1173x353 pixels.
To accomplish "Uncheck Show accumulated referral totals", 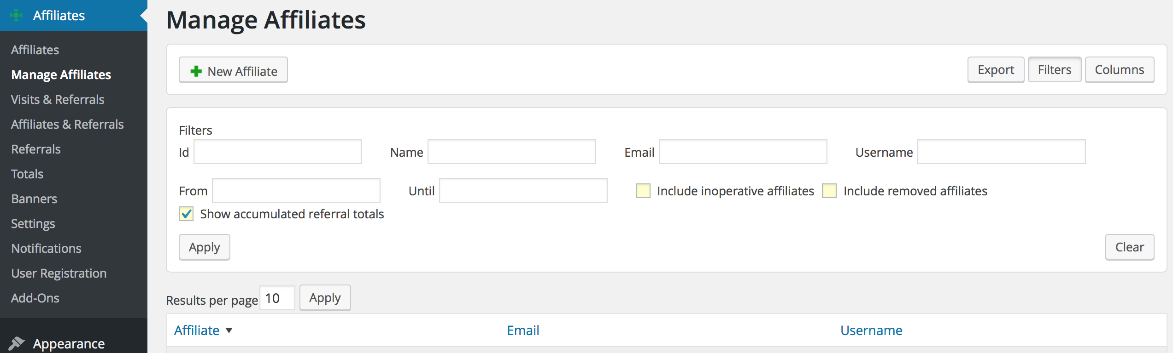I will point(186,214).
